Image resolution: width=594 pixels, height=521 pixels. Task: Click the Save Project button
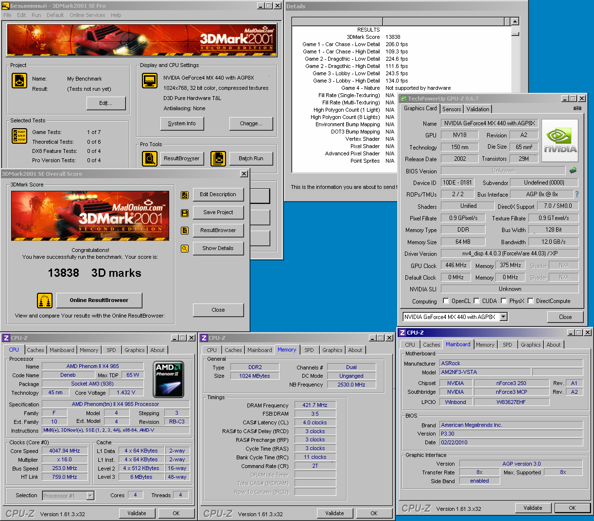(218, 213)
